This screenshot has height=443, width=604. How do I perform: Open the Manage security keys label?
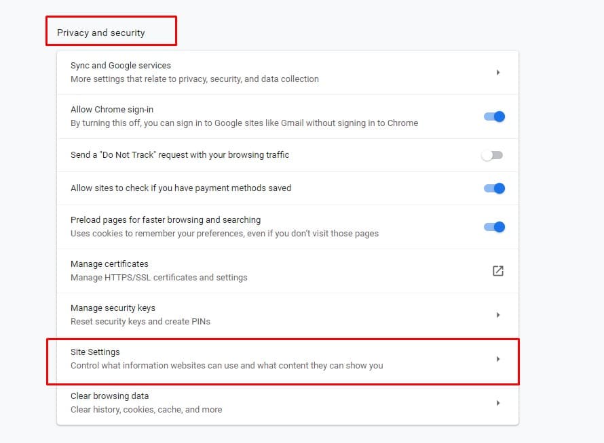pos(113,308)
